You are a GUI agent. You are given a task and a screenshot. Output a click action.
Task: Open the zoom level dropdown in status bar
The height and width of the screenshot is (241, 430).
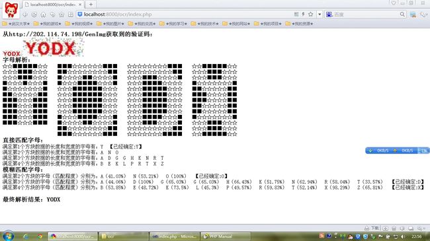pos(421,228)
